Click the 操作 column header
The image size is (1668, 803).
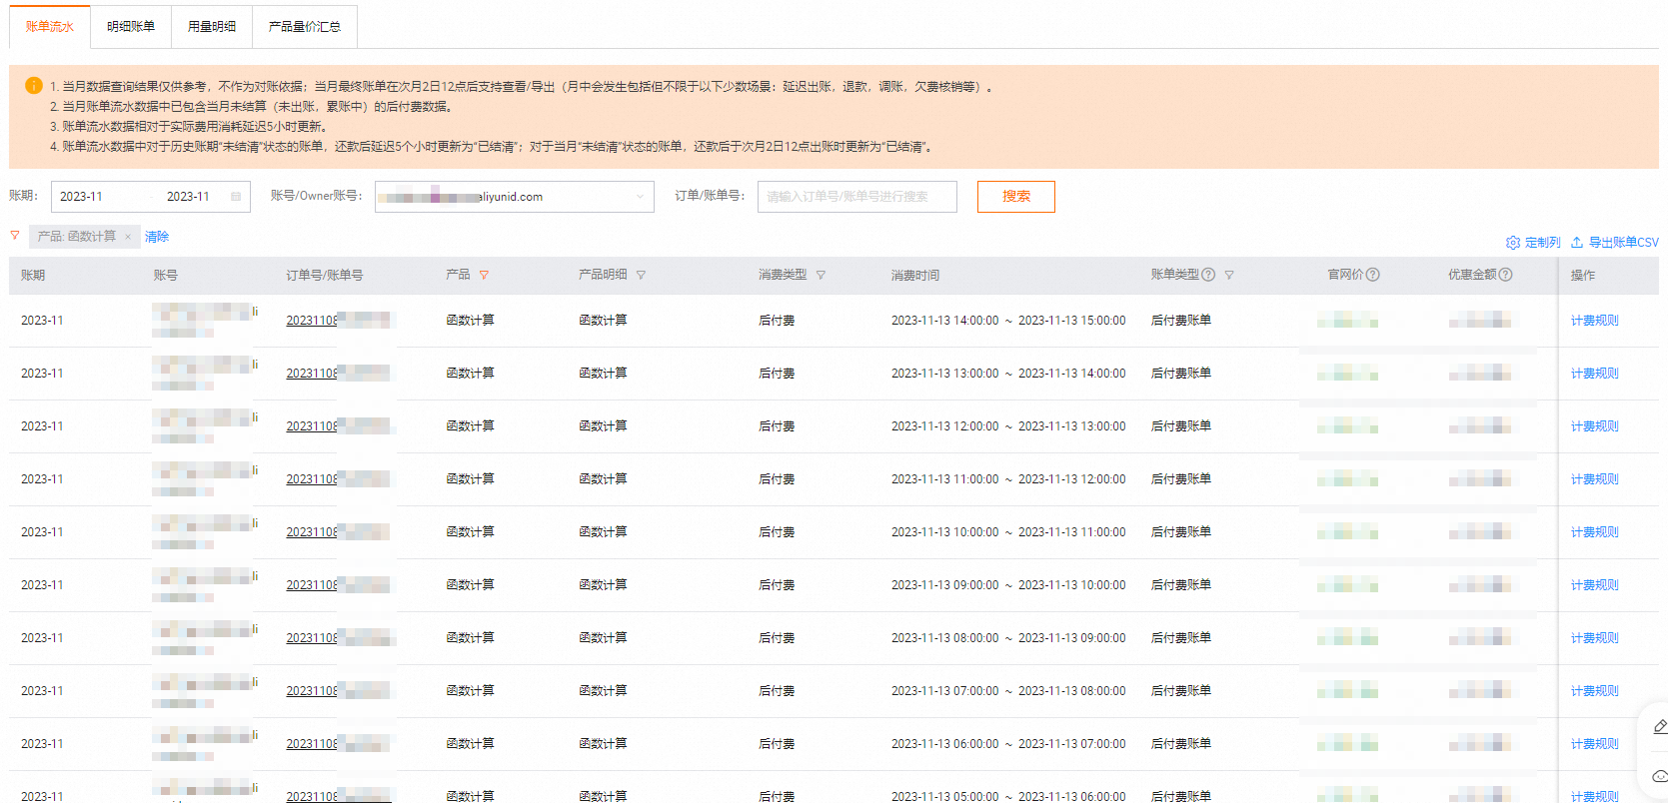[x=1583, y=275]
